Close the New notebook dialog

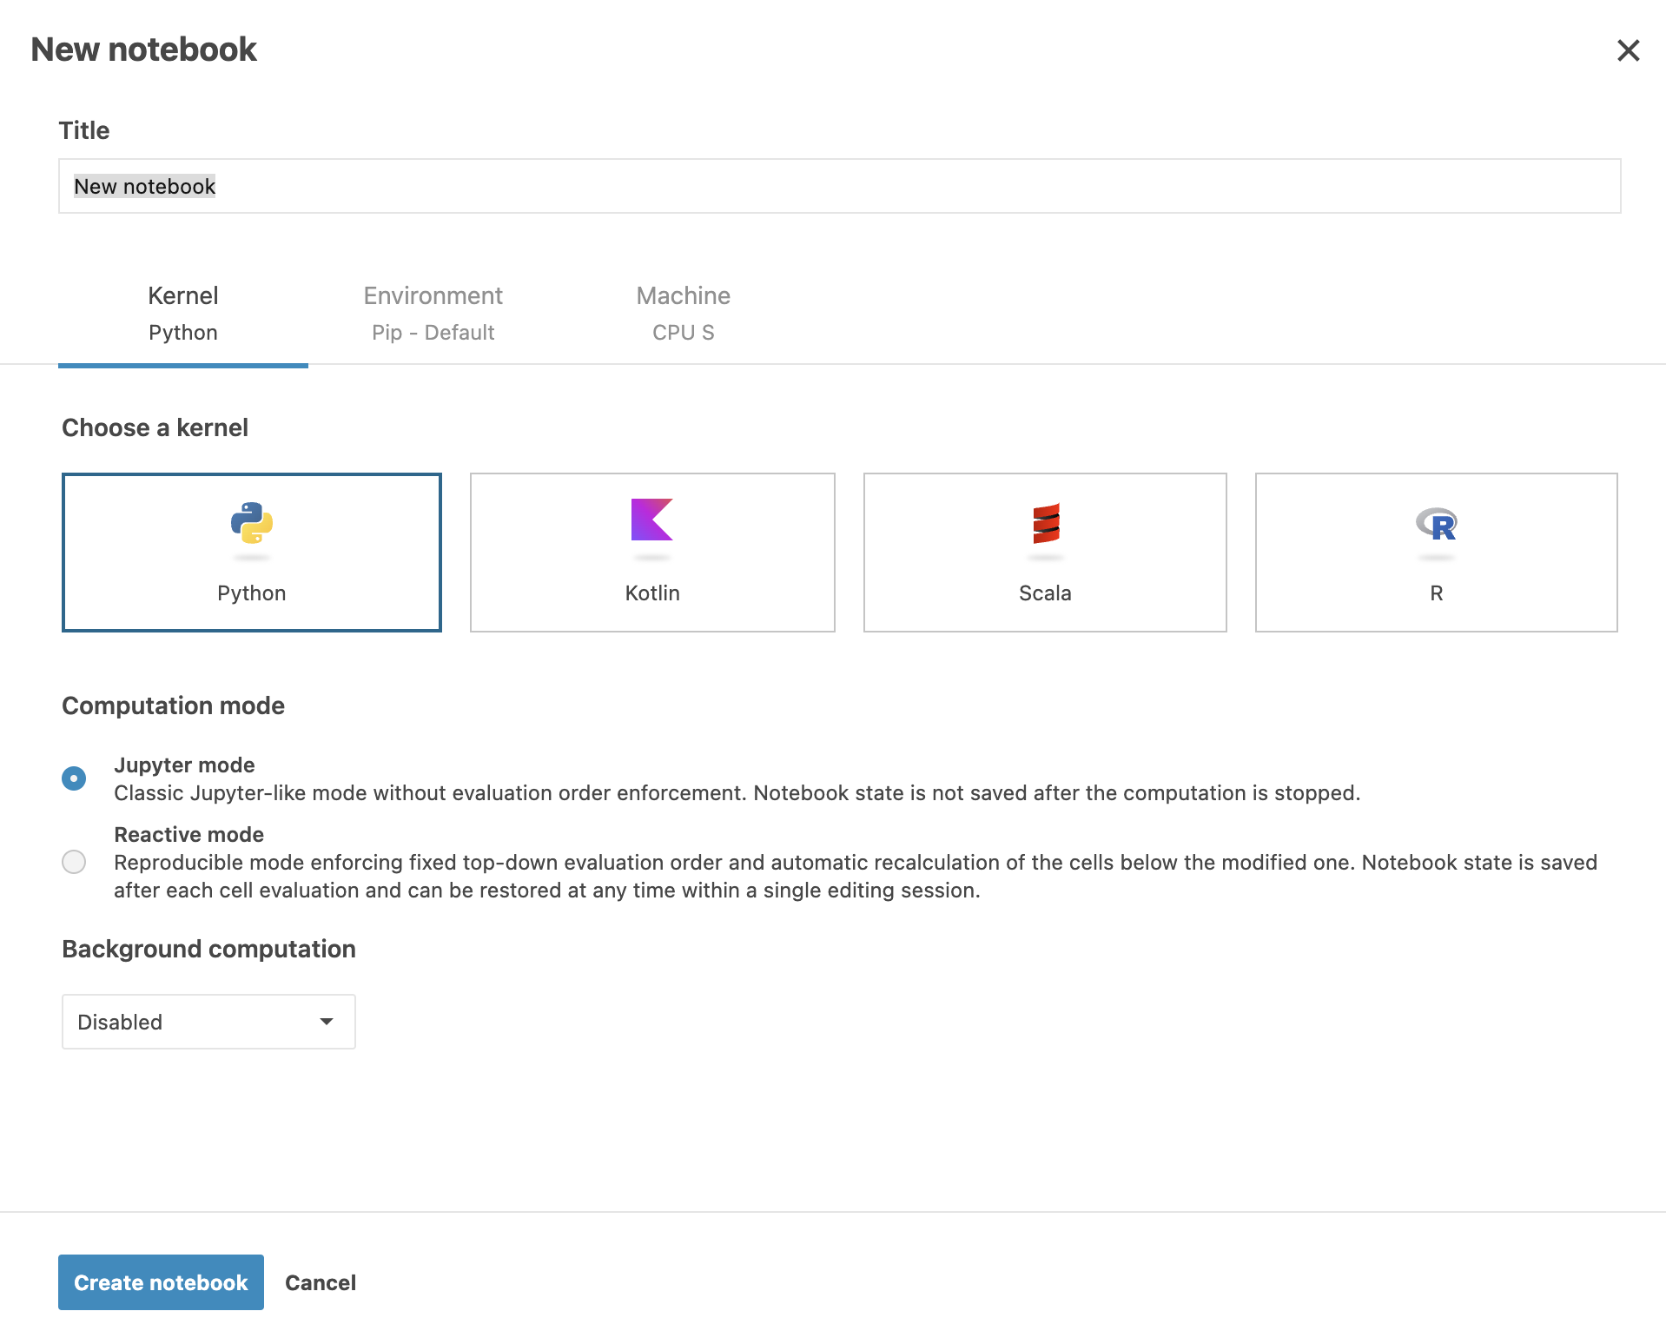point(1628,50)
